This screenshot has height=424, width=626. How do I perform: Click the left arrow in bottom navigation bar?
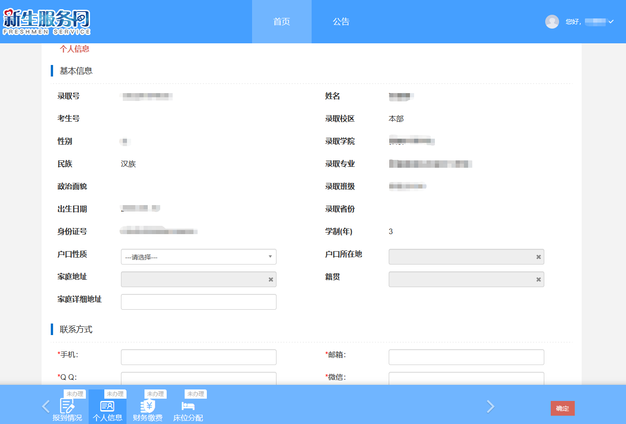coord(46,406)
